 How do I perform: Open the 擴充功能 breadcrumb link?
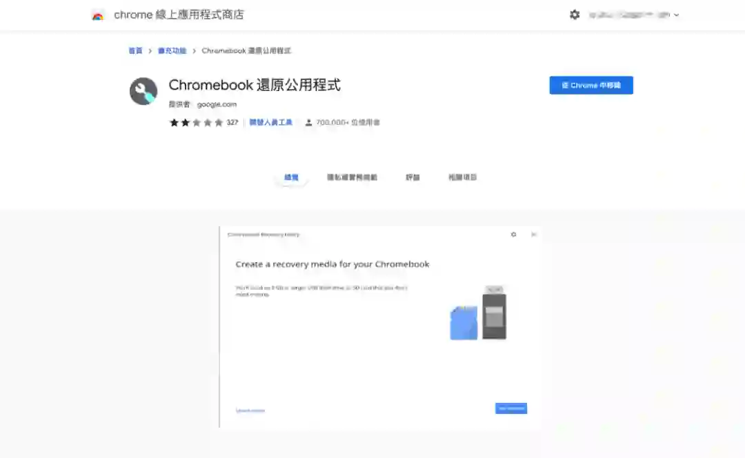172,51
